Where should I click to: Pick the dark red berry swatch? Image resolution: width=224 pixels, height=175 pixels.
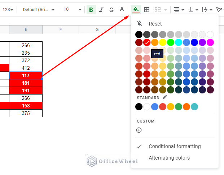coord(139,42)
